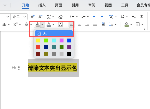Pick the purple highlight swatch

(69, 47)
